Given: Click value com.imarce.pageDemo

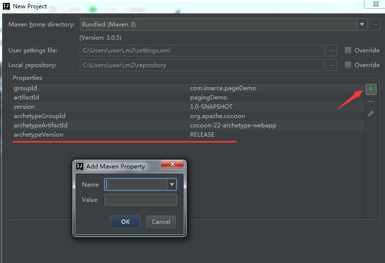Looking at the screenshot, I should pyautogui.click(x=223, y=88).
